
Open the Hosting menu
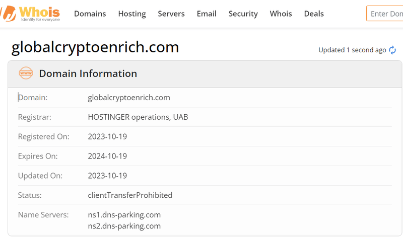(x=132, y=14)
